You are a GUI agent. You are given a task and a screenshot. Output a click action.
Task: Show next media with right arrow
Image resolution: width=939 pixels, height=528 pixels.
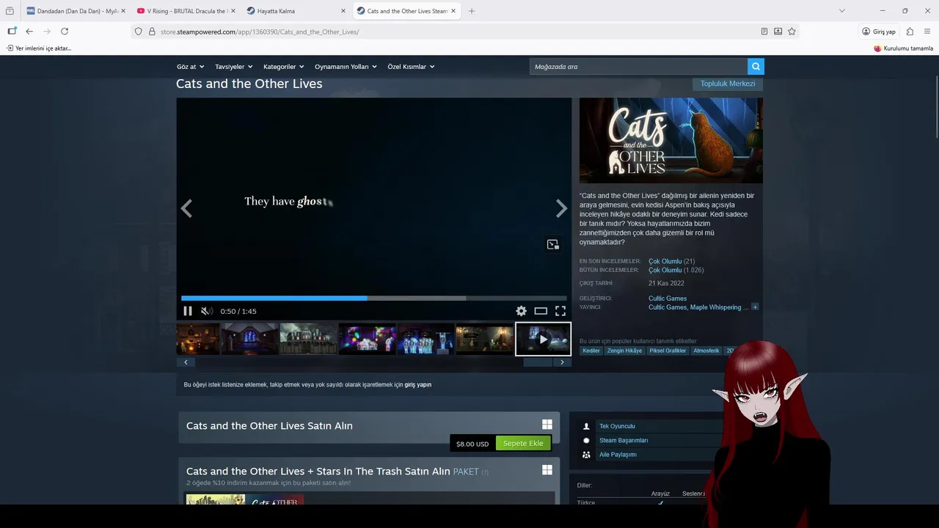(561, 209)
